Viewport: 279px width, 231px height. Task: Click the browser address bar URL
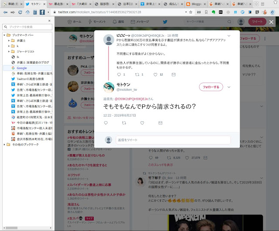(x=100, y=12)
